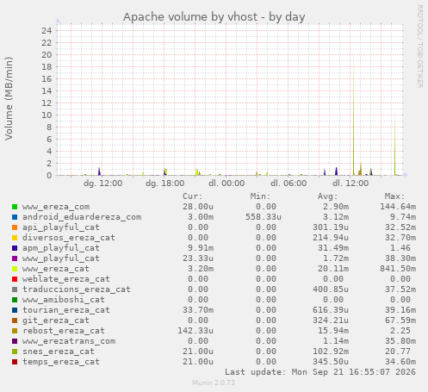
Task: Click www_ereza_com max value 144.64m
Action: (398, 207)
